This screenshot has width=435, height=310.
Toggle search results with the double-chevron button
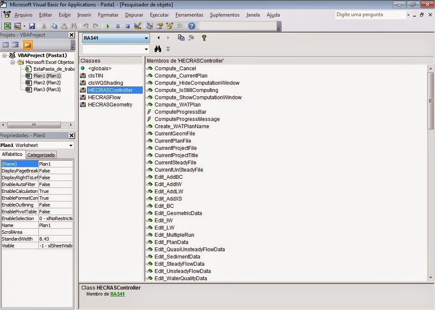pyautogui.click(x=168, y=49)
